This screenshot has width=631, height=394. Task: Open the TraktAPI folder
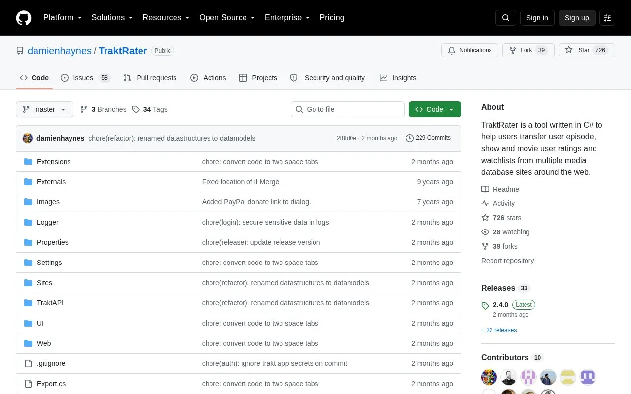pyautogui.click(x=50, y=303)
